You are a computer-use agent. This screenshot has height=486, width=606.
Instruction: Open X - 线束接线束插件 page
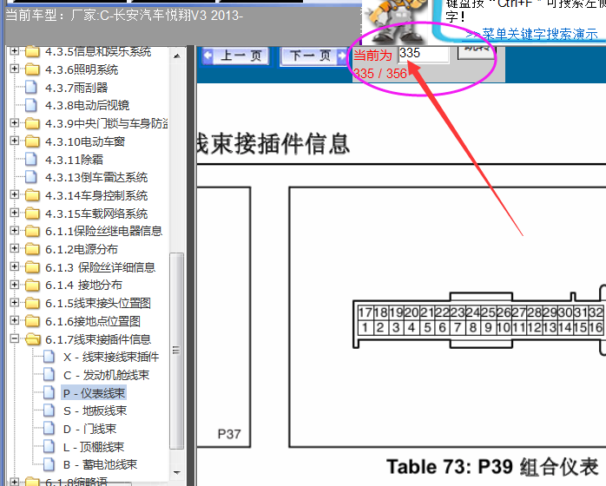[x=111, y=357]
